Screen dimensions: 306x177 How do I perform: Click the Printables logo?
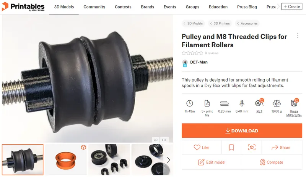(23, 6)
